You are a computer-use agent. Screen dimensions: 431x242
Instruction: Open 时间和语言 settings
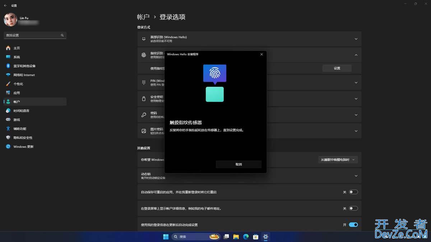click(35, 111)
